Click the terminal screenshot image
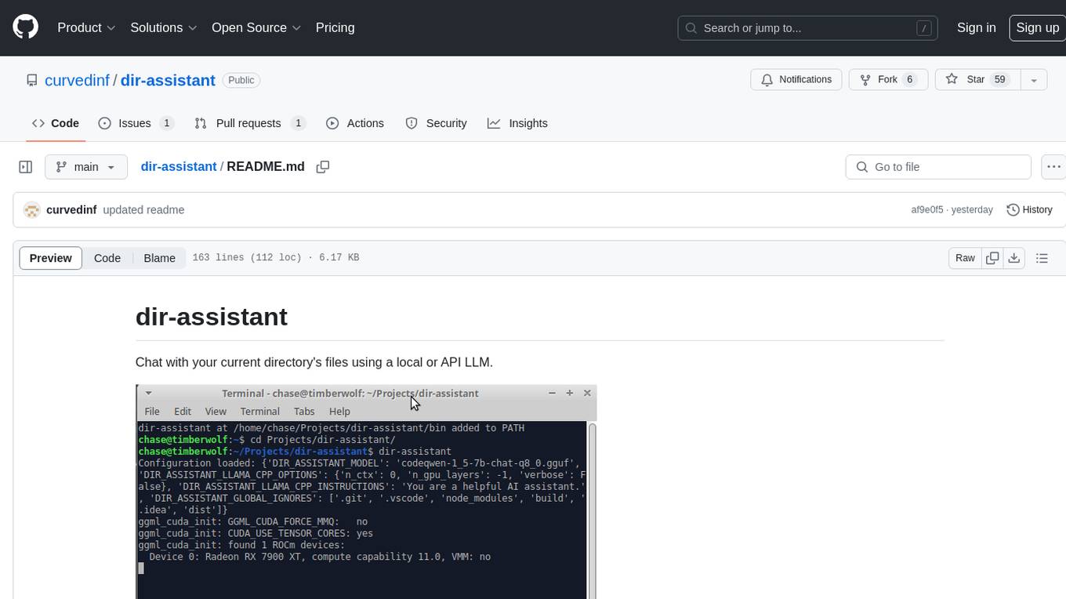The image size is (1066, 599). [366, 492]
